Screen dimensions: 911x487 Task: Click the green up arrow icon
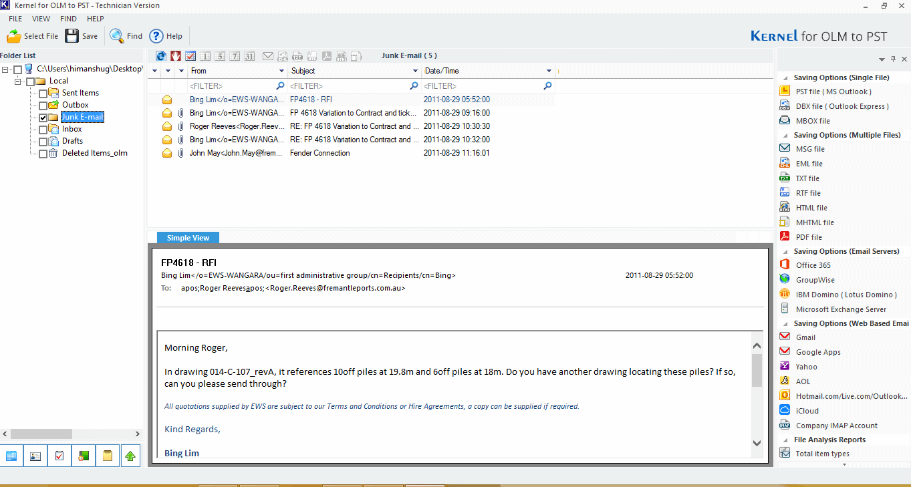pyautogui.click(x=130, y=456)
